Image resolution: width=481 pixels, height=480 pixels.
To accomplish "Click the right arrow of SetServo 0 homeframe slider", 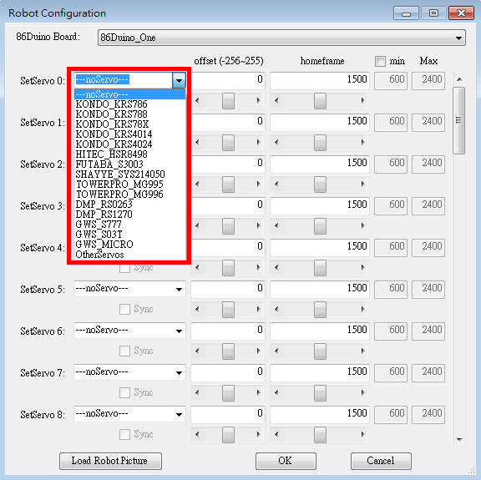I will 363,101.
